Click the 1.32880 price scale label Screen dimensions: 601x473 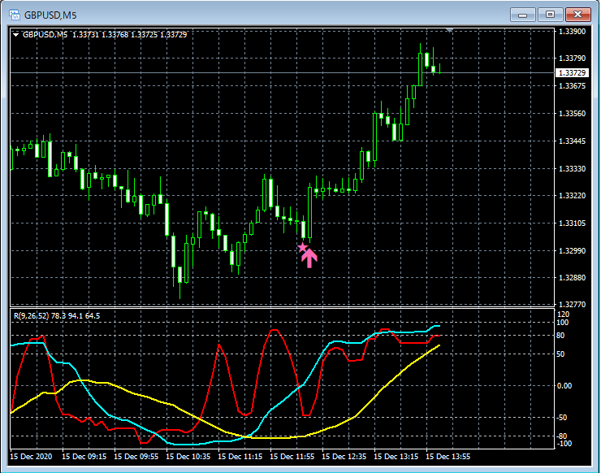[x=573, y=278]
